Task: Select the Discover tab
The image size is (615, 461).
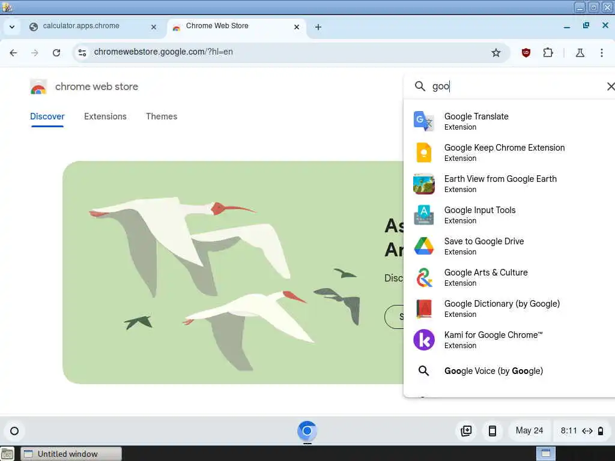Action: tap(47, 117)
